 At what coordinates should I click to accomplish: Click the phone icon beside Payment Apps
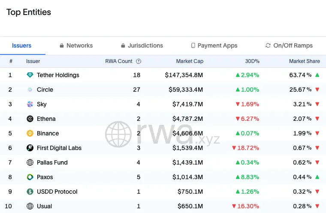pyautogui.click(x=193, y=45)
